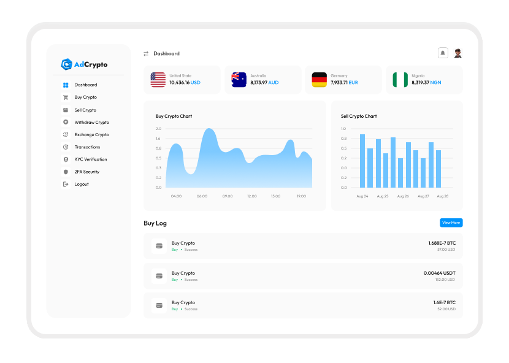Toggle sidebar with the arrows icon beside Dashboard
Screen dimensions: 509x363
146,54
